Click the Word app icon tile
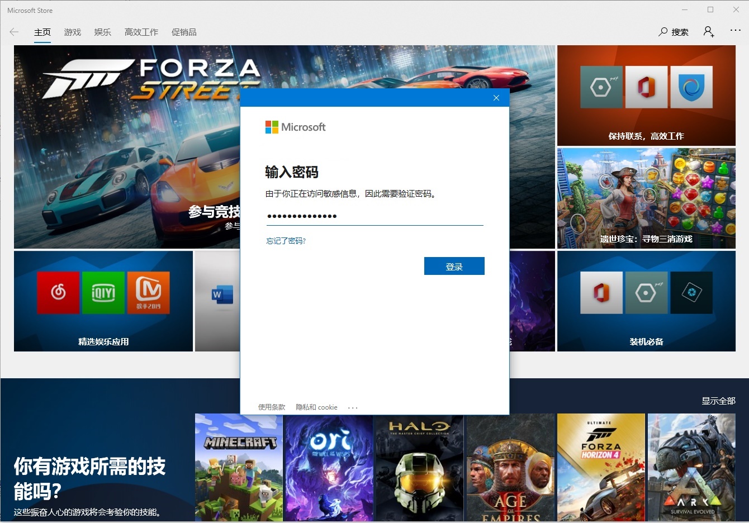Viewport: 749px width, 523px height. coord(222,294)
